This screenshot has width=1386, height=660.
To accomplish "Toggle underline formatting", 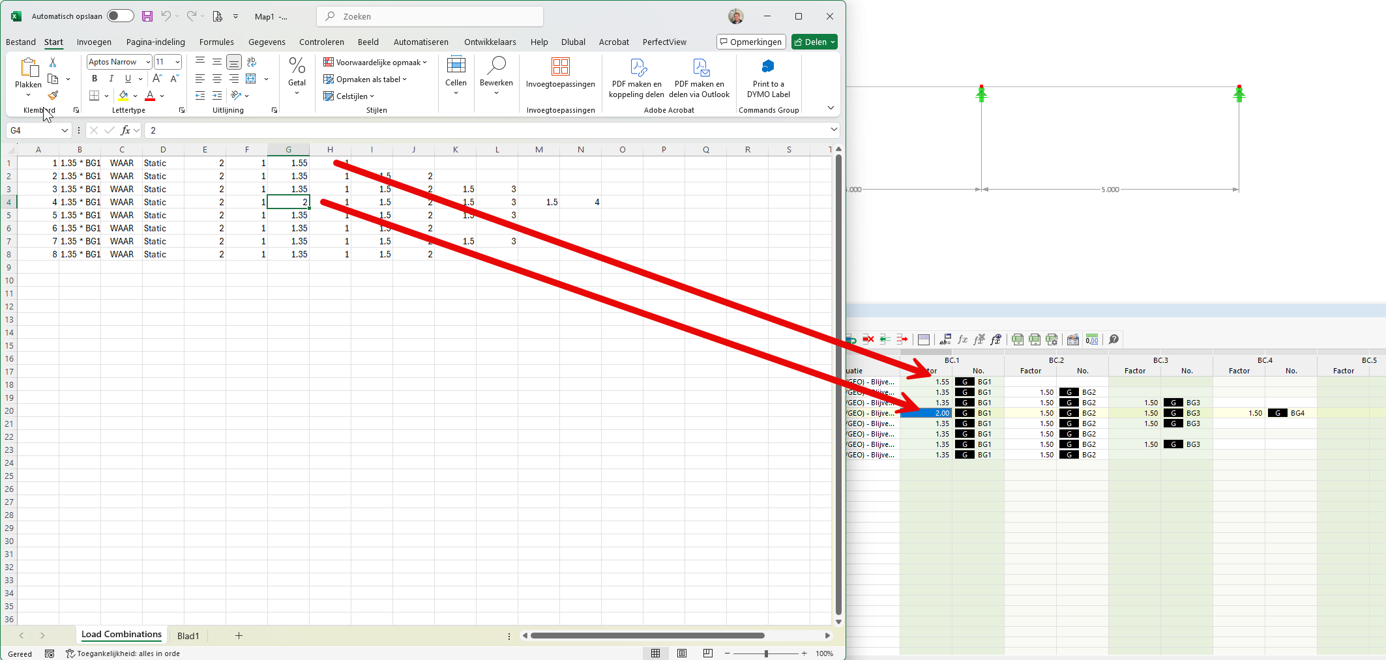I will coord(128,78).
